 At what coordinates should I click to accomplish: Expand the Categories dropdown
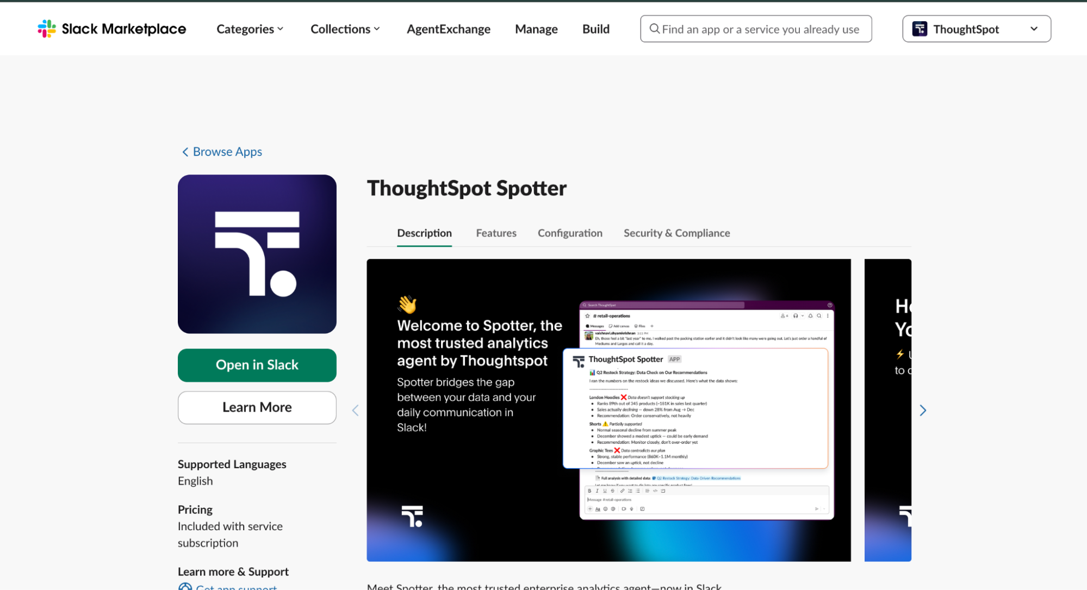(x=250, y=29)
